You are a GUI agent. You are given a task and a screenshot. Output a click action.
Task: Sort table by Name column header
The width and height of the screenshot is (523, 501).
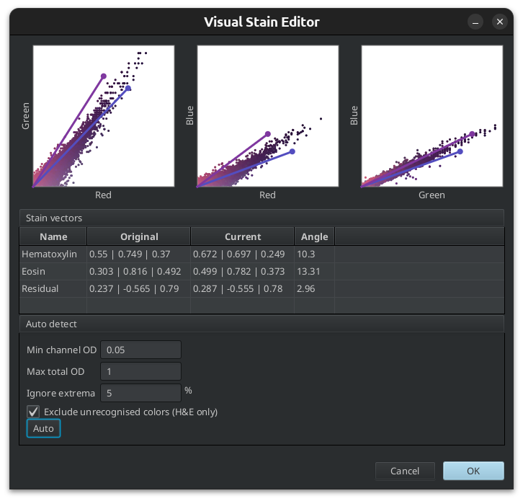(53, 236)
